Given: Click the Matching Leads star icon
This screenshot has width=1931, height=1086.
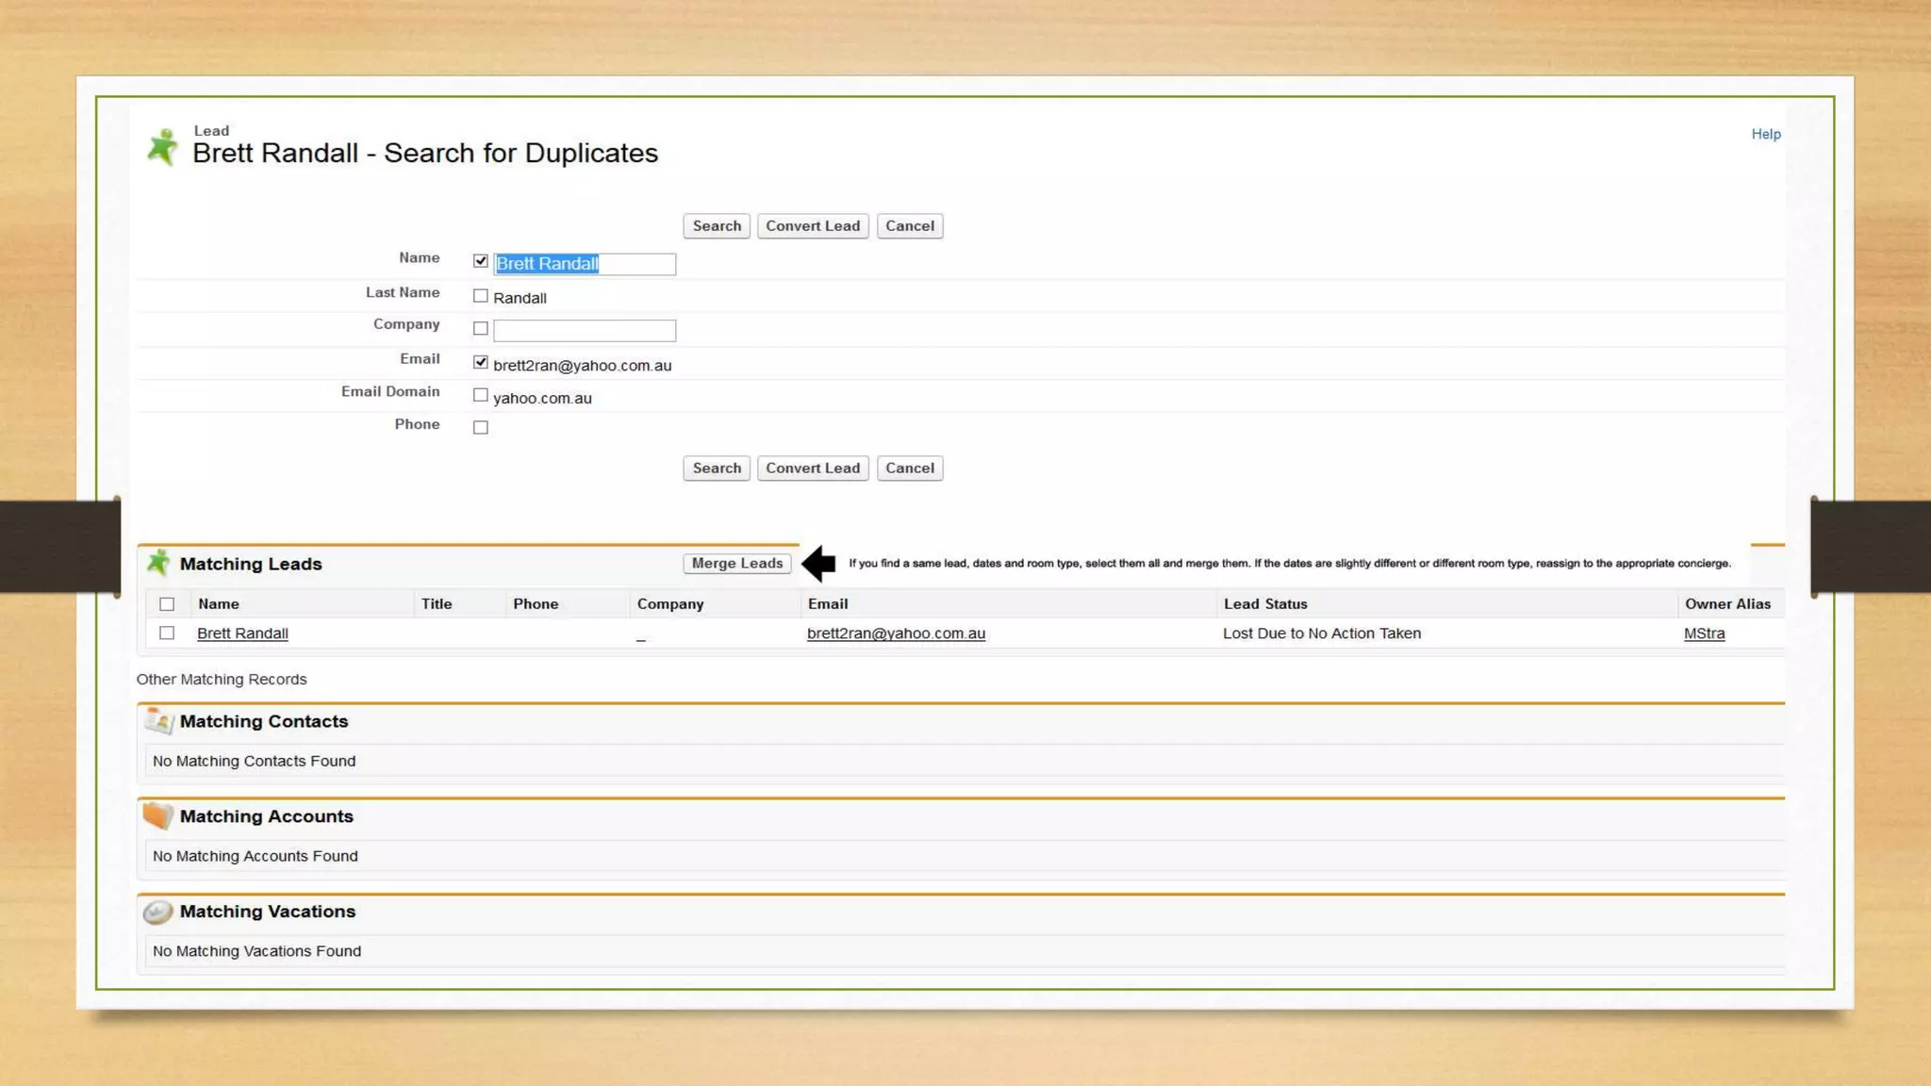Looking at the screenshot, I should coord(157,563).
